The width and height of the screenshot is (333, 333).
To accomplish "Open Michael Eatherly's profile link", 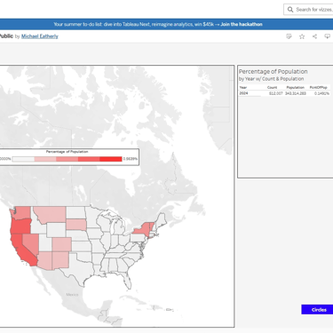I will tap(40, 36).
